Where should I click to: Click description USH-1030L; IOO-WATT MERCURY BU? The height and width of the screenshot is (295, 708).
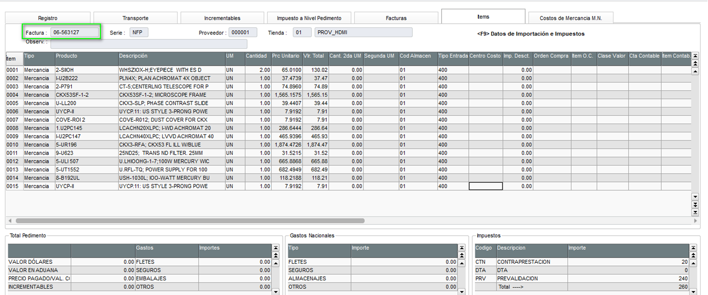coord(171,178)
